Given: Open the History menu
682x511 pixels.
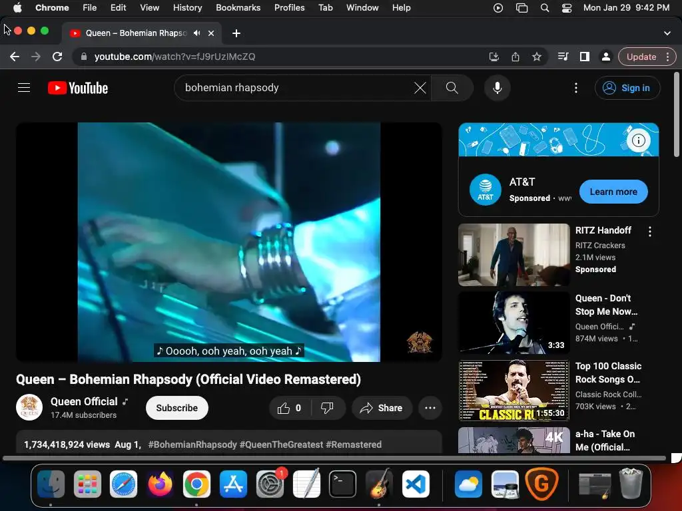Looking at the screenshot, I should [x=187, y=8].
